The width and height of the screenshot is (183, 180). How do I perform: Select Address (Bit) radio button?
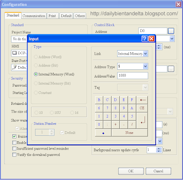(36, 66)
